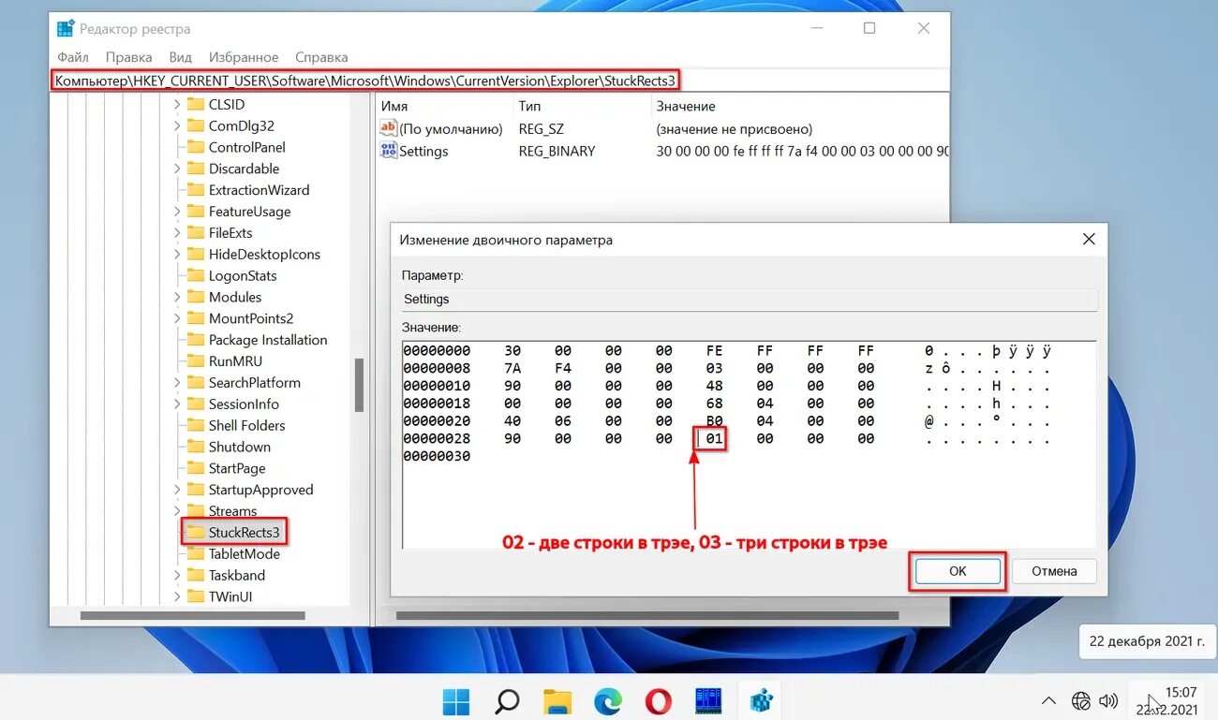Screen dimensions: 1218x720
Task: Click the (По умолчанию) string value icon
Action: tap(388, 128)
